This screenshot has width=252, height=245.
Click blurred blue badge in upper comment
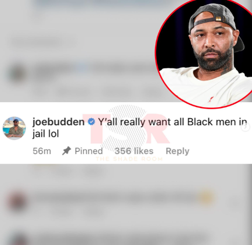point(82,68)
